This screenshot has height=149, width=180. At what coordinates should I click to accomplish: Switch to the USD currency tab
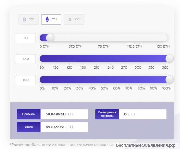click(74, 19)
